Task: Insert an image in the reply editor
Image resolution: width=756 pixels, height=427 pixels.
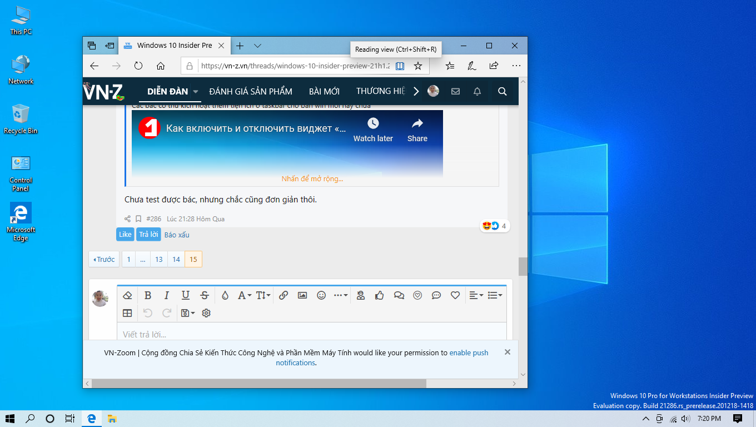Action: 302,295
